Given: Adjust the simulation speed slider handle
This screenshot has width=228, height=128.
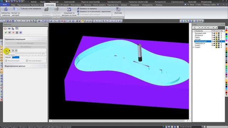Looking at the screenshot, I should click(x=43, y=54).
